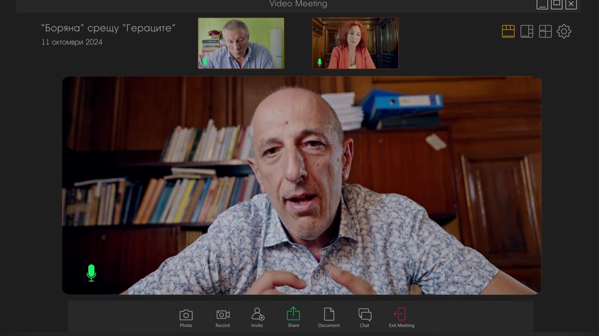Select the highlighted top-strip speaker layout
The height and width of the screenshot is (336, 599).
tap(508, 31)
